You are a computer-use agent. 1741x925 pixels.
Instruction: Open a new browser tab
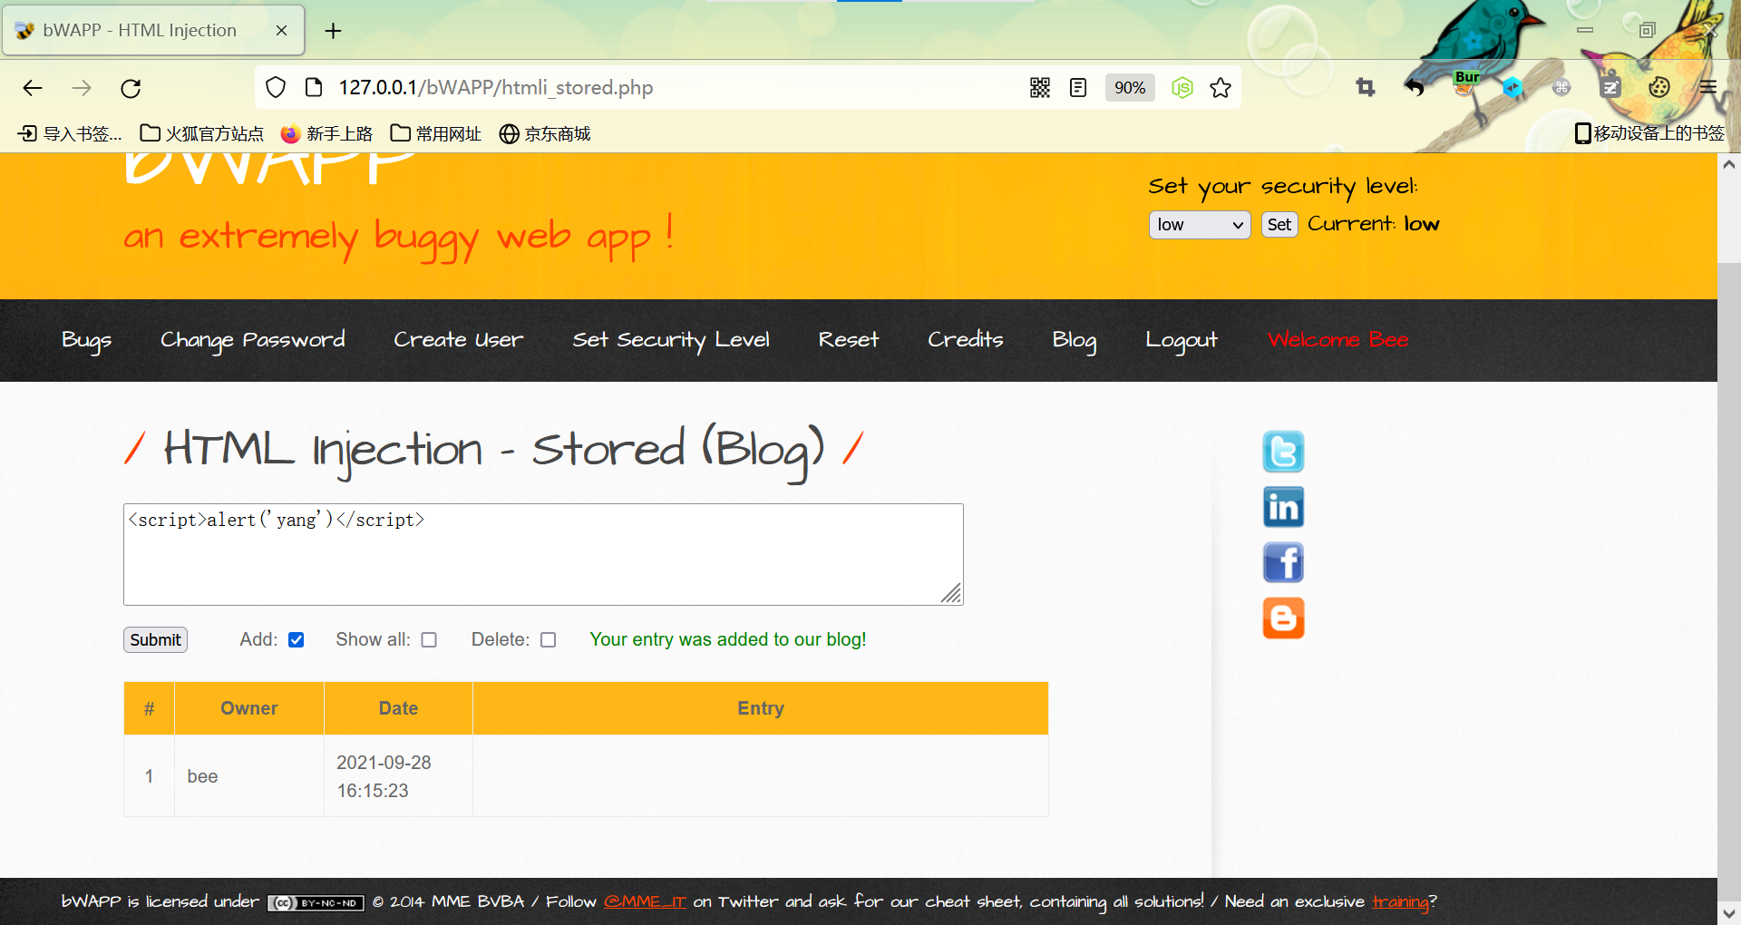(x=334, y=31)
